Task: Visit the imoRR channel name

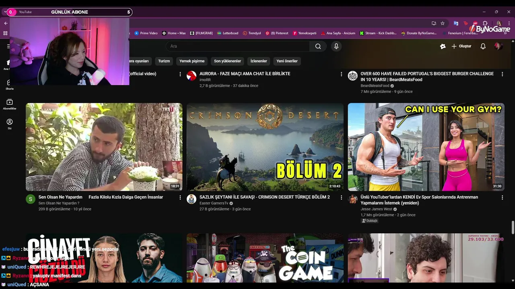Action: coord(205,80)
